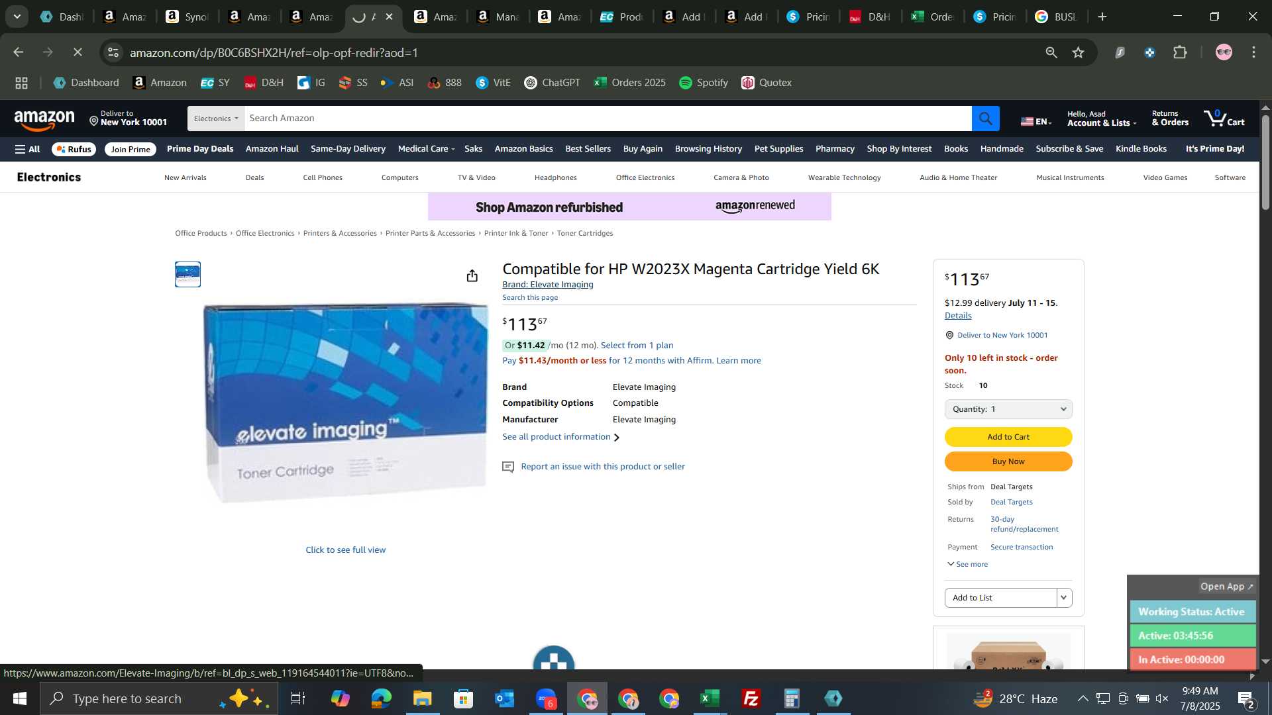Click the Open App overlay button
Image resolution: width=1272 pixels, height=715 pixels.
pyautogui.click(x=1227, y=587)
